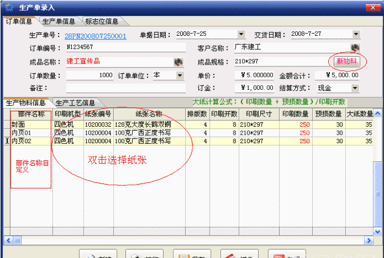Click the 单价 field showing ¥5.000000

click(x=254, y=75)
